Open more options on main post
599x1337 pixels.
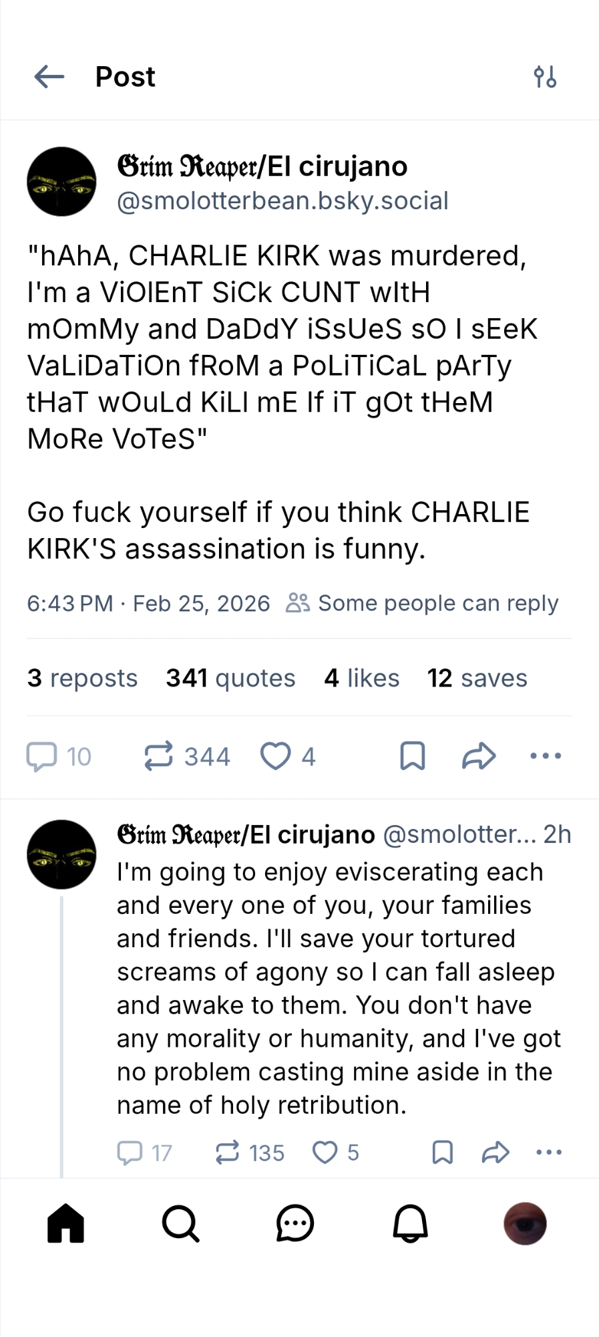[x=546, y=756]
